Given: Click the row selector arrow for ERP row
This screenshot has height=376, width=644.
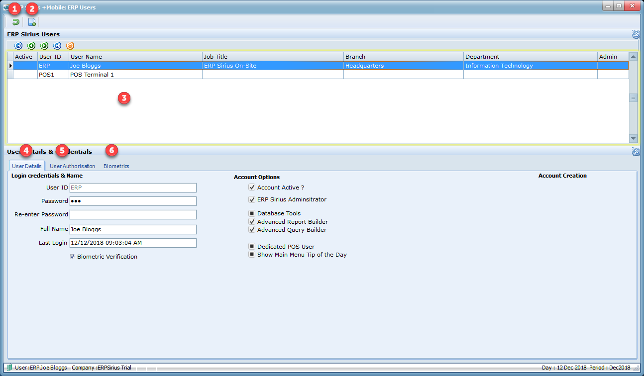Looking at the screenshot, I should pyautogui.click(x=10, y=66).
